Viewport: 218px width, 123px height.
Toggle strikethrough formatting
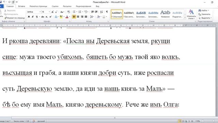click(x=43, y=17)
